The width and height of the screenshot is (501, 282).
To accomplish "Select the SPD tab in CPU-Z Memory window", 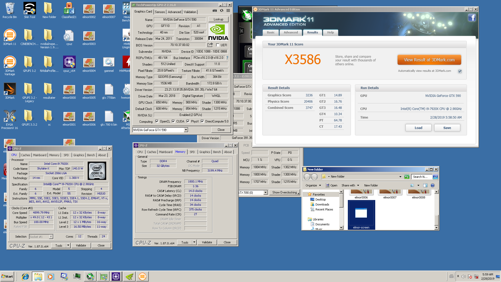I will pos(192,152).
